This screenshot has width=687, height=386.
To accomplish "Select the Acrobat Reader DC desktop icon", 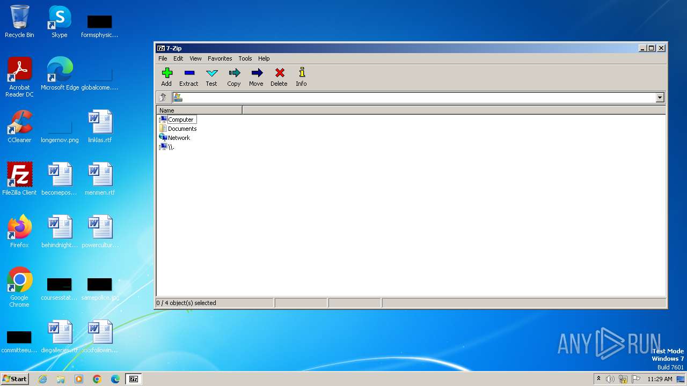I will coord(19,77).
